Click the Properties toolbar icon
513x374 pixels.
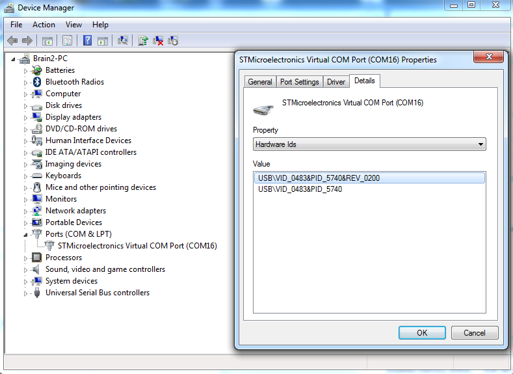click(x=67, y=41)
